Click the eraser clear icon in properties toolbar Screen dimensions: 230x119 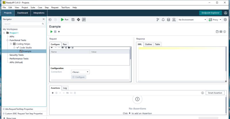[62, 47]
